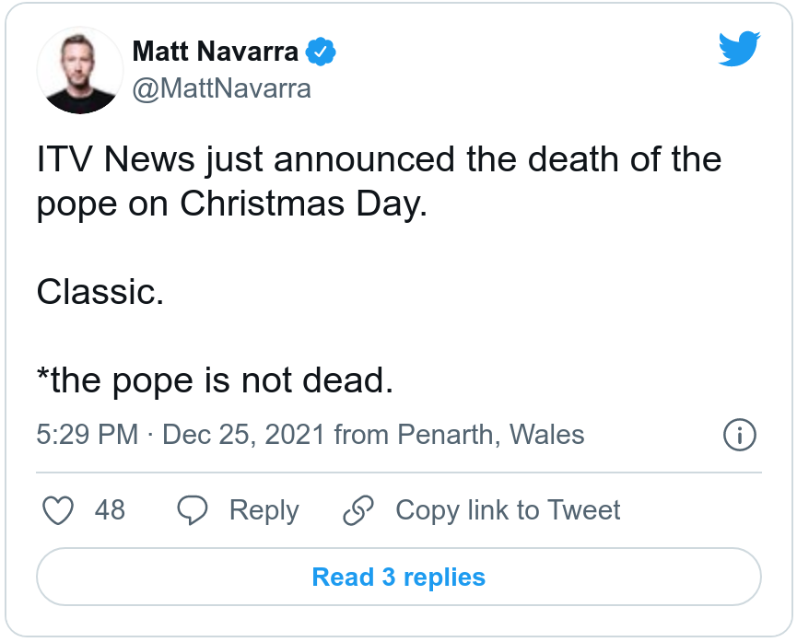Click Matt Navarra's profile avatar photo

click(80, 71)
